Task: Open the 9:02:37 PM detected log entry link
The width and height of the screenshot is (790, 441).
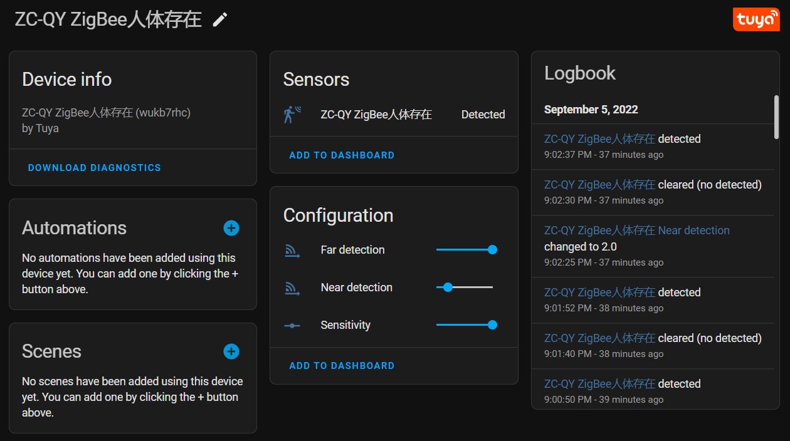Action: pos(599,139)
